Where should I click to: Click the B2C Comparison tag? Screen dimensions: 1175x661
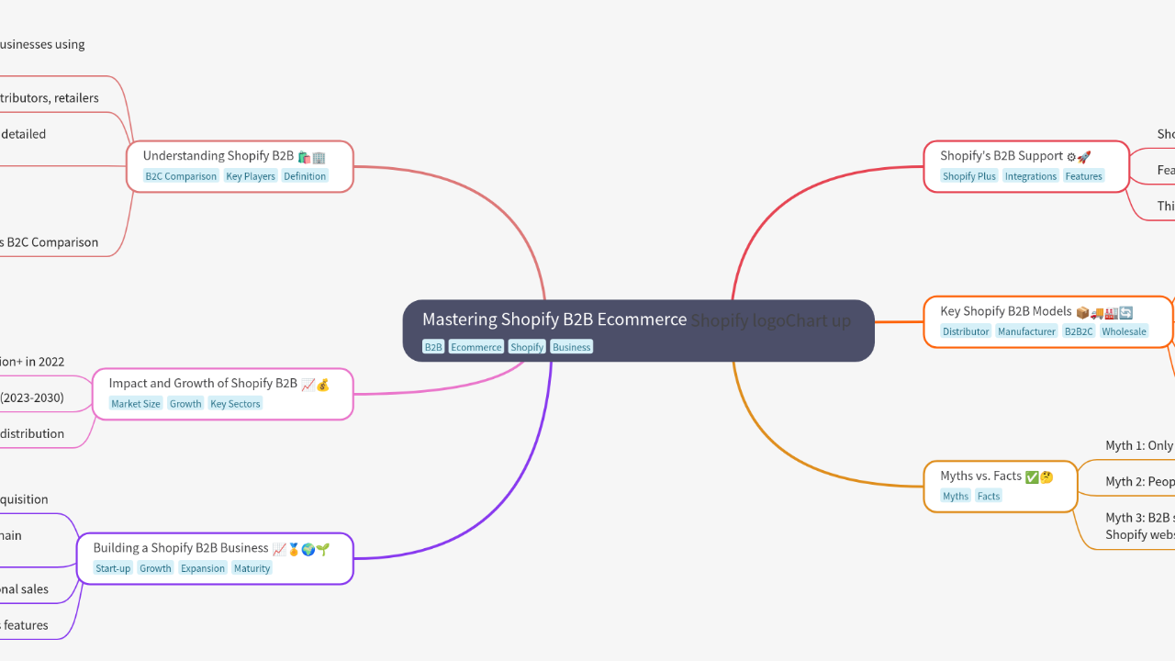pyautogui.click(x=182, y=176)
